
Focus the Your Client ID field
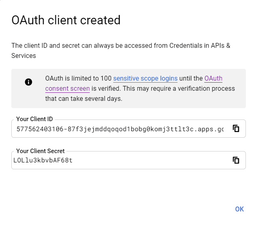[x=129, y=129]
